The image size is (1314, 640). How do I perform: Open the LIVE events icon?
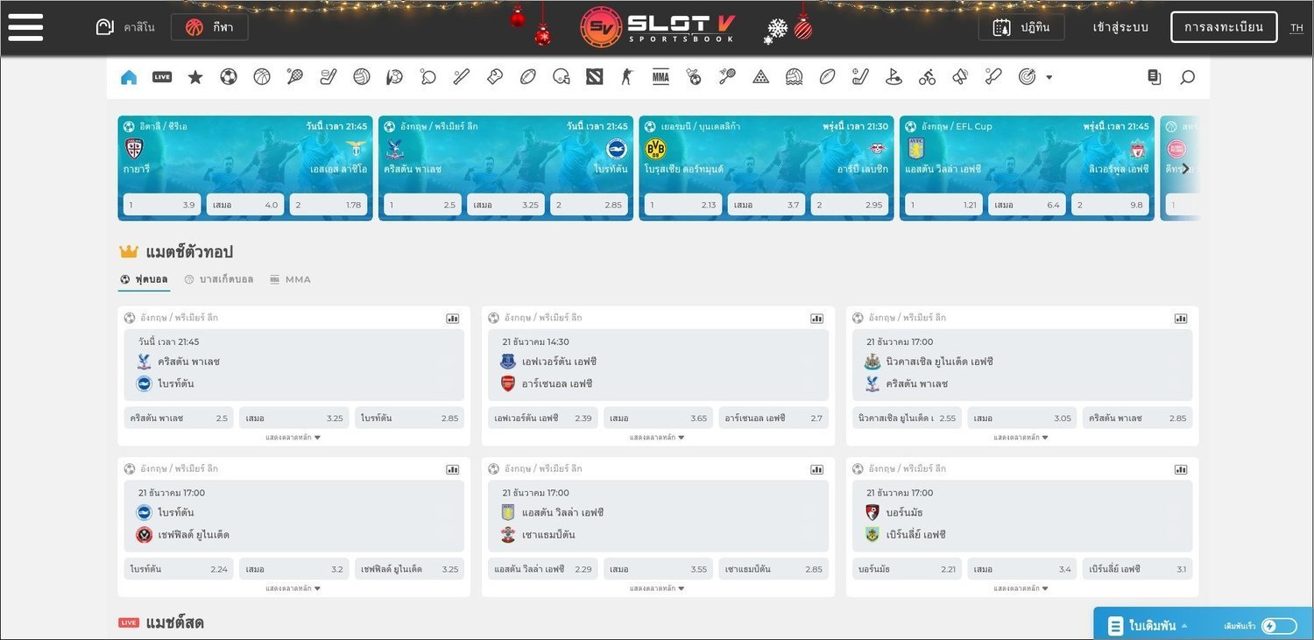[x=162, y=77]
